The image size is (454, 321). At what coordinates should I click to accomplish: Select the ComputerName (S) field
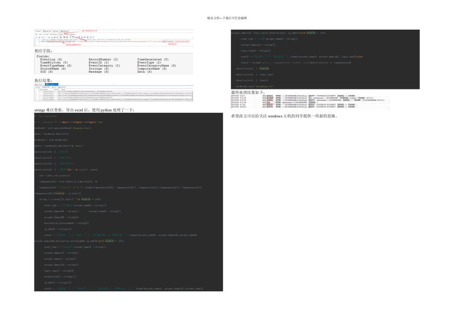tap(152, 69)
